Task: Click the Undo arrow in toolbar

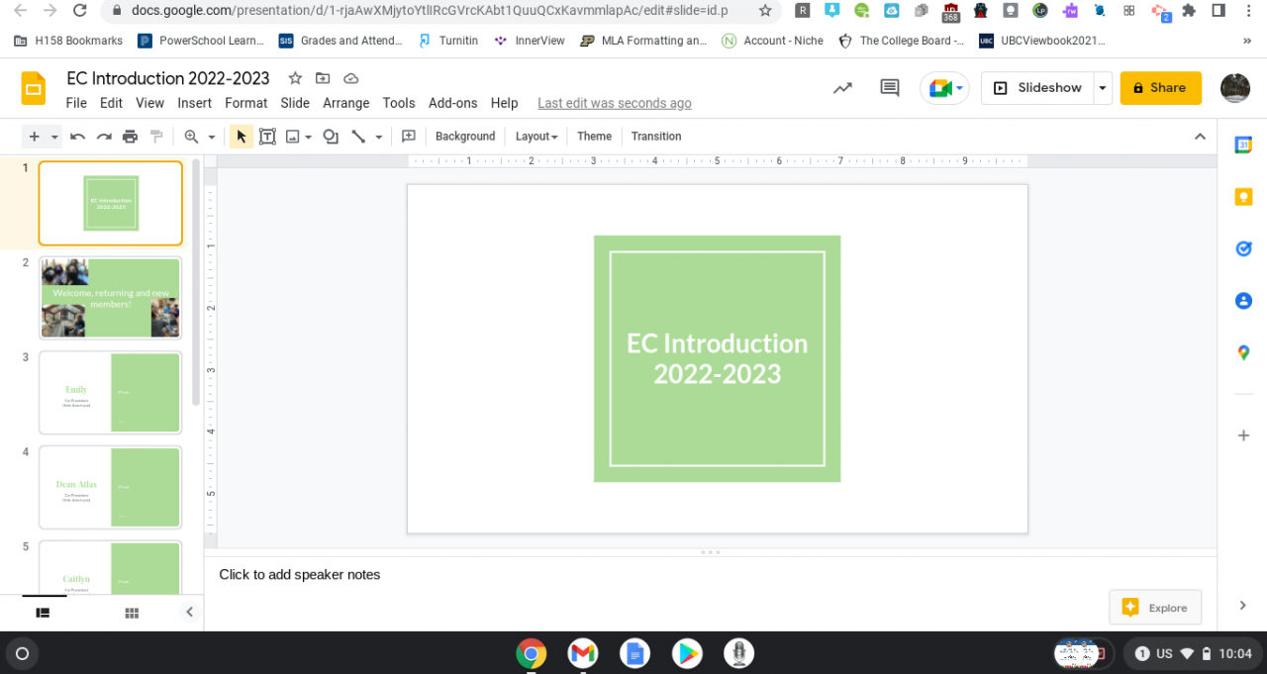Action: click(77, 137)
